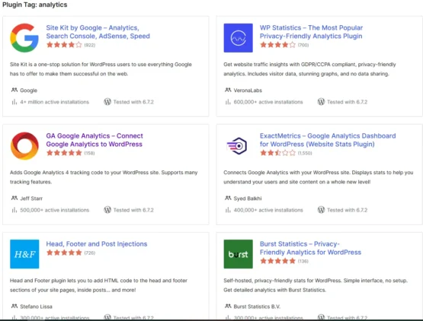
Task: Click the Head and Footer plugin description
Action: [x=99, y=285]
